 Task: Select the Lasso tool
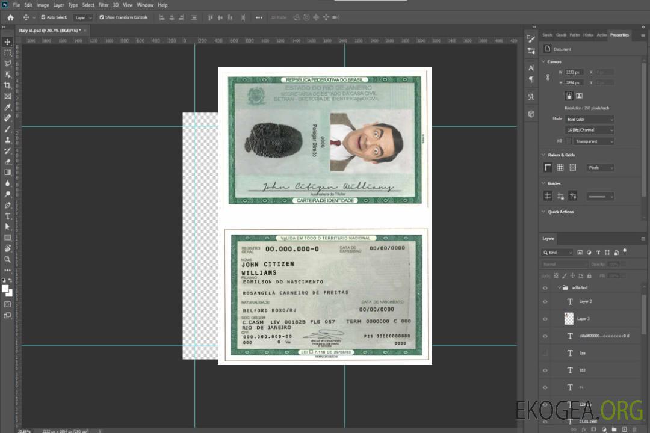point(7,63)
